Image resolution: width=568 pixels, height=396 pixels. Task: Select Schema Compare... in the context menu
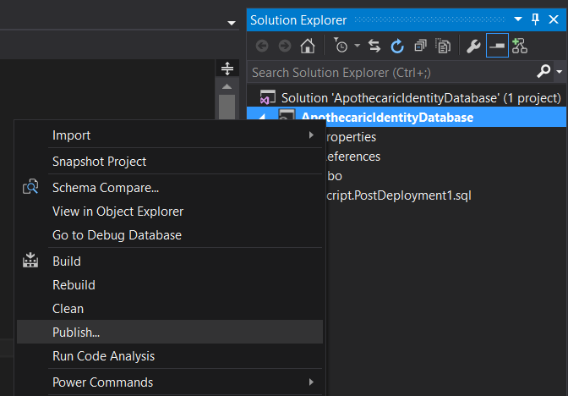(x=106, y=188)
